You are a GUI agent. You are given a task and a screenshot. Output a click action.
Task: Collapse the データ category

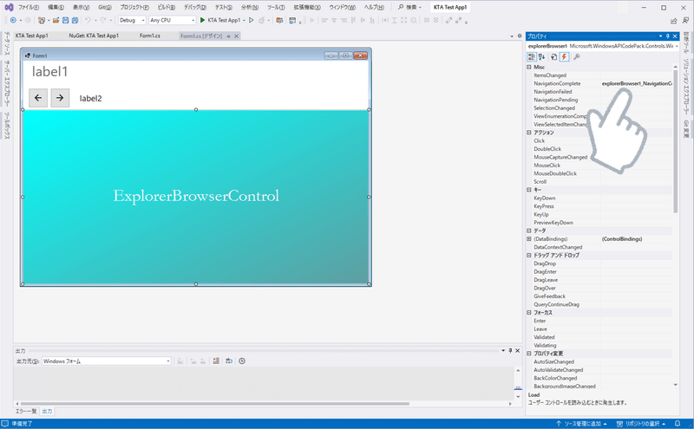click(x=529, y=231)
